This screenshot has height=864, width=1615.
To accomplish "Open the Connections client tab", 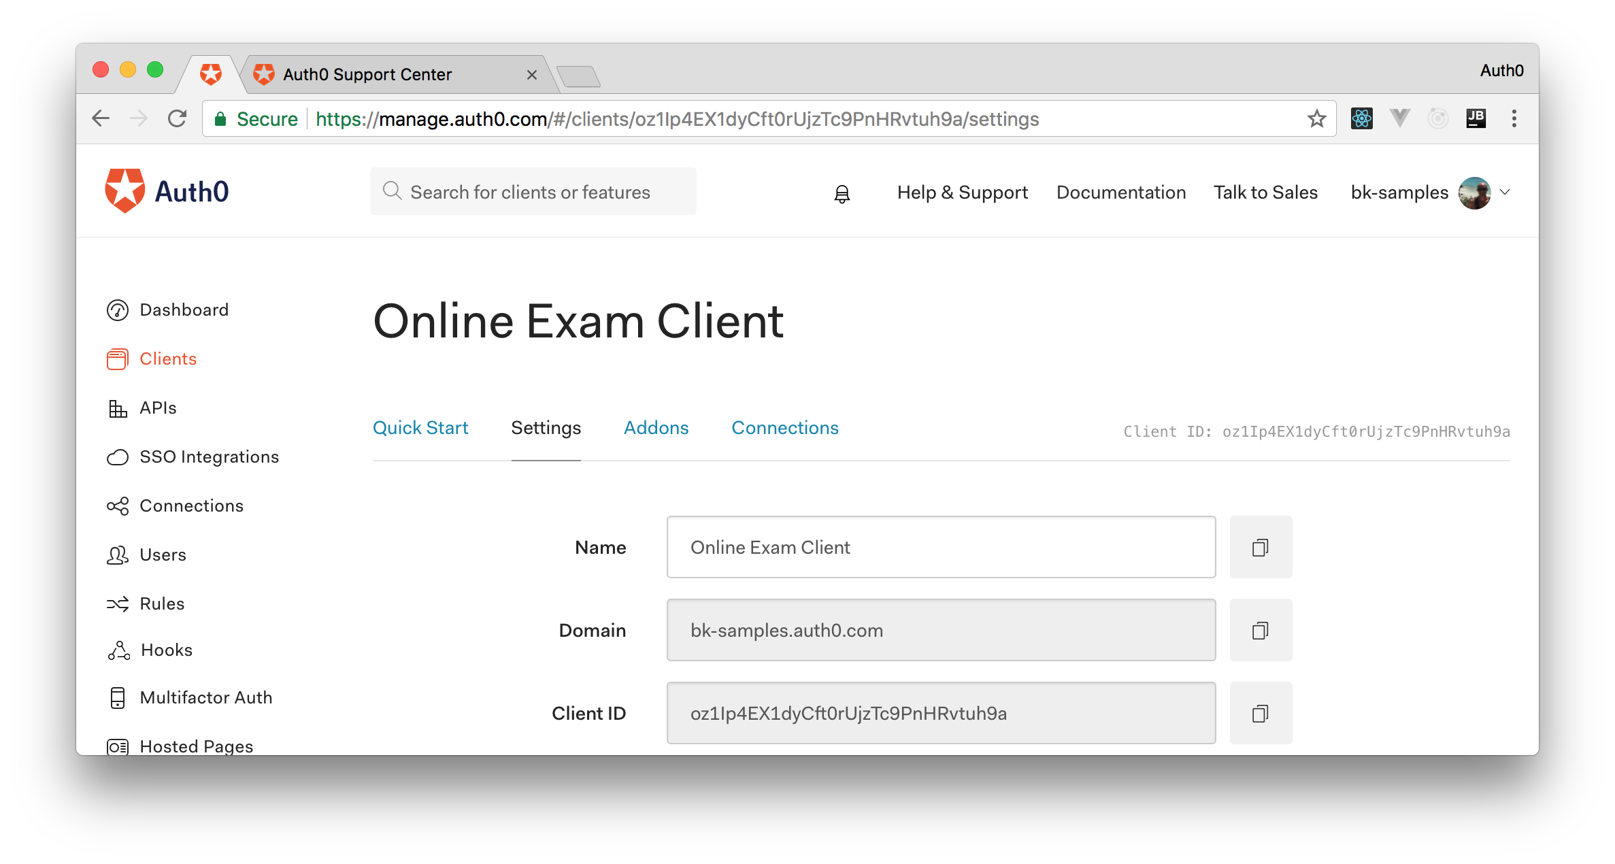I will tap(784, 428).
